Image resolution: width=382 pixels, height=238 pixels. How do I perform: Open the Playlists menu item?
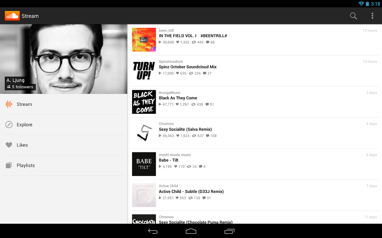[x=64, y=165]
